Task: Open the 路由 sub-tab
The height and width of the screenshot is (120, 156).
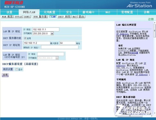Action: (82, 17)
